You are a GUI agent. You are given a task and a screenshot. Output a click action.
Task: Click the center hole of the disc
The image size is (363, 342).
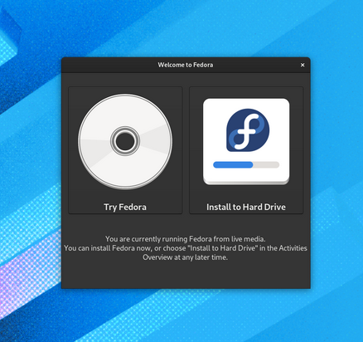pyautogui.click(x=125, y=141)
